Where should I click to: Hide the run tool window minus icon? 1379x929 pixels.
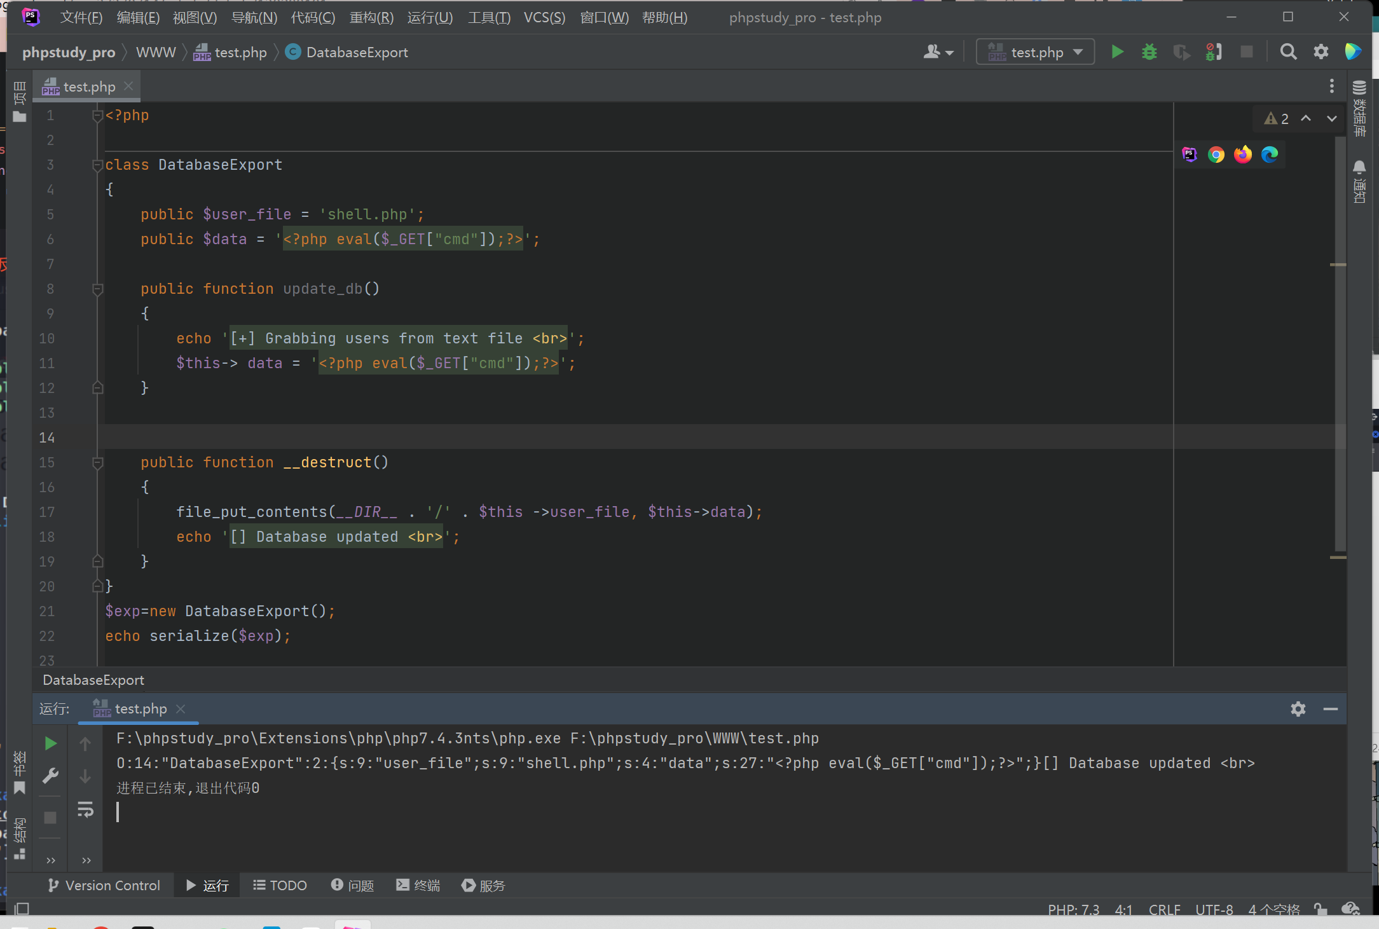[x=1331, y=708]
